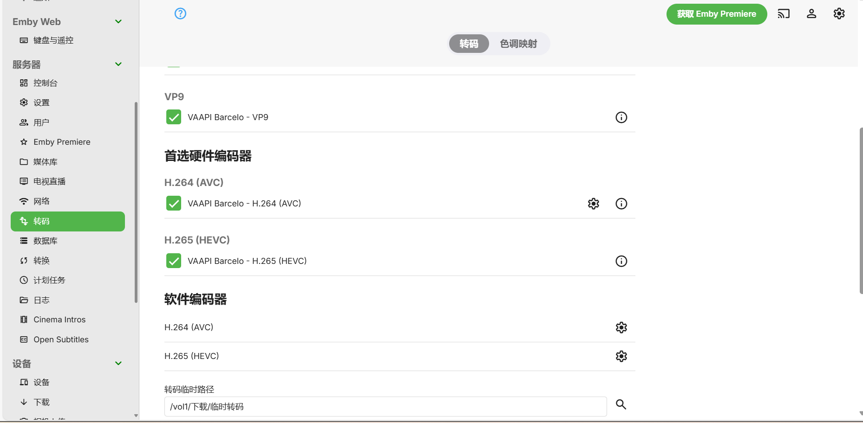Open software encoder H.265 (HEVC) settings gear
863x423 pixels.
621,356
